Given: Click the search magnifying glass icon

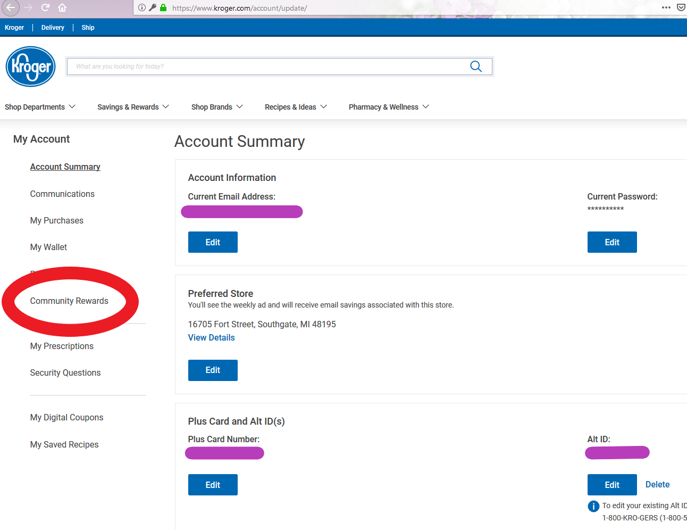Looking at the screenshot, I should [x=476, y=67].
